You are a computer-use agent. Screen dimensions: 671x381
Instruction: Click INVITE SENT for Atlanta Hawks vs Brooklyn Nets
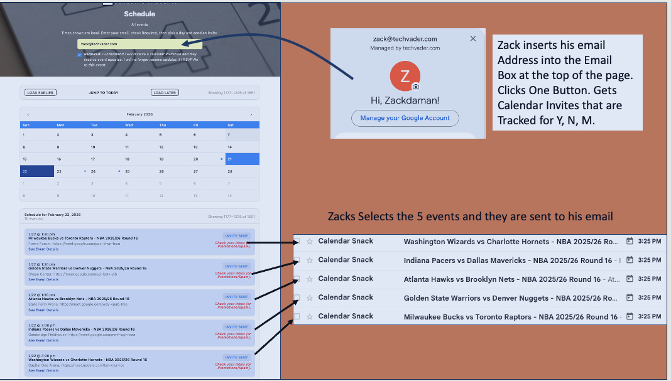pyautogui.click(x=237, y=297)
